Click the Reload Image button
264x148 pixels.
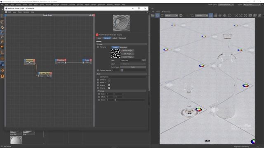(x=128, y=51)
